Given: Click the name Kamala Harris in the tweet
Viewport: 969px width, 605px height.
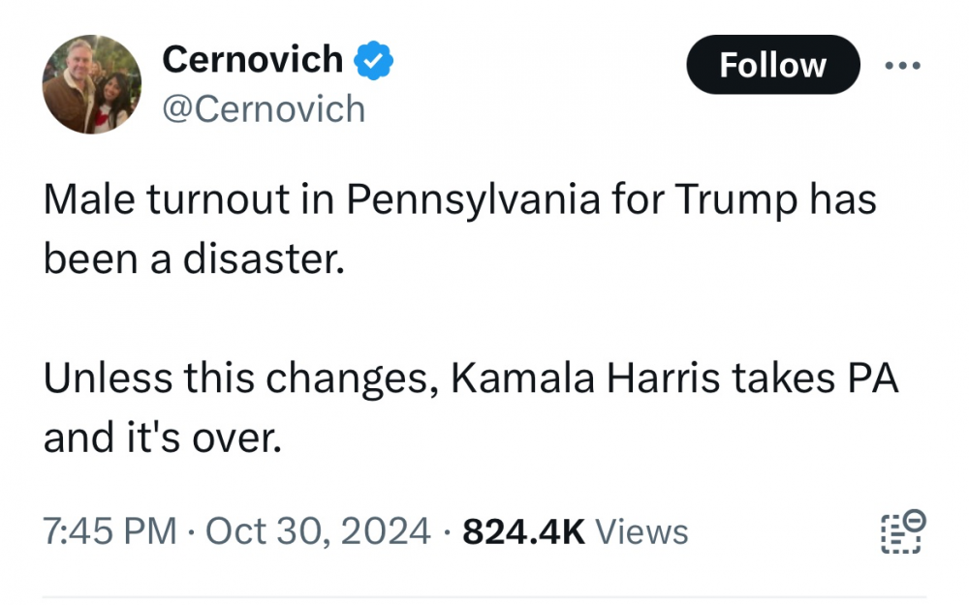Looking at the screenshot, I should tap(586, 378).
